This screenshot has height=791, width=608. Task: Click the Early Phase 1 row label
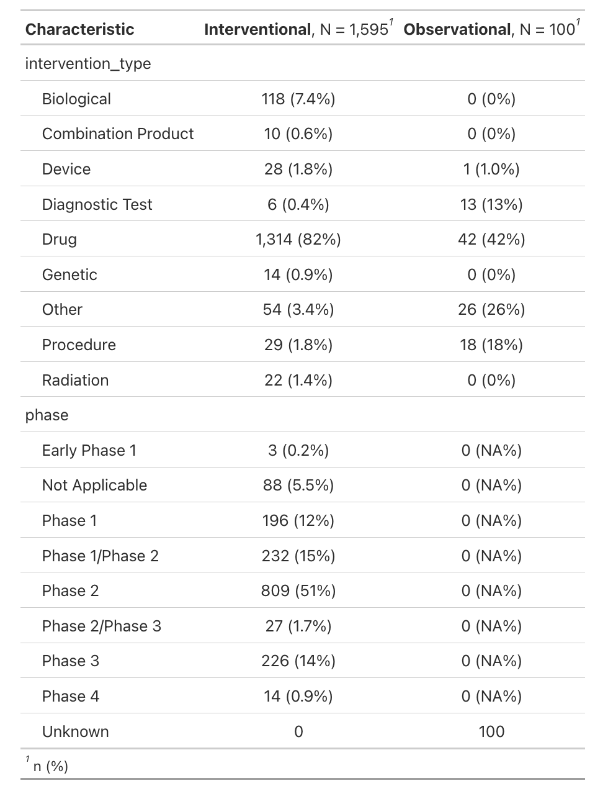[89, 451]
